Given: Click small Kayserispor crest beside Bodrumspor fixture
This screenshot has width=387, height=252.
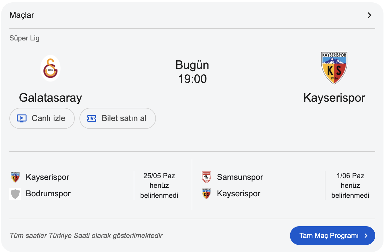Looking at the screenshot, I should tap(15, 177).
